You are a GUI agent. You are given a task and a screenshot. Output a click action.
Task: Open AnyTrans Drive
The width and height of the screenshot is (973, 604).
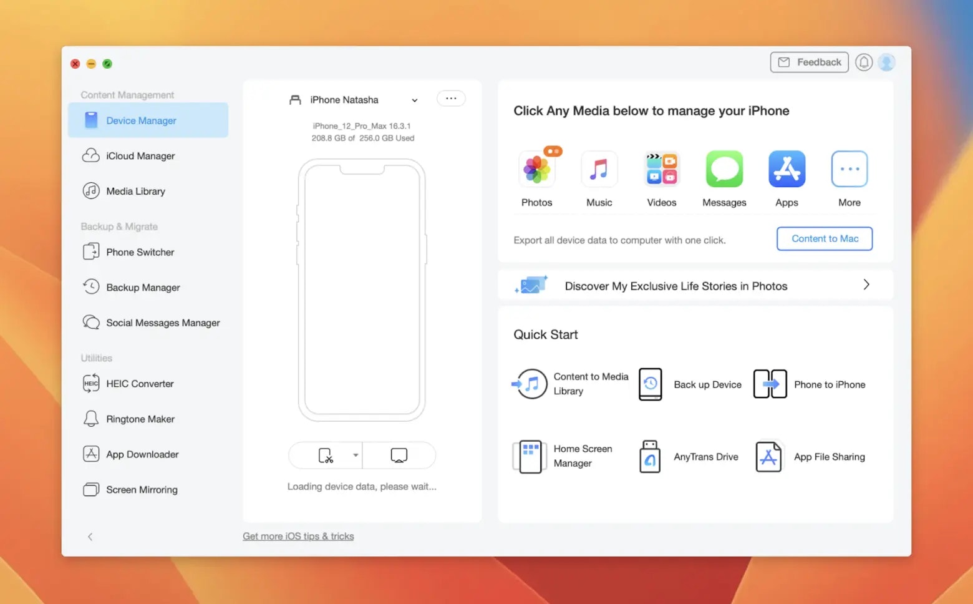click(689, 457)
